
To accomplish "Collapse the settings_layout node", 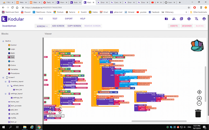I will [5, 94].
